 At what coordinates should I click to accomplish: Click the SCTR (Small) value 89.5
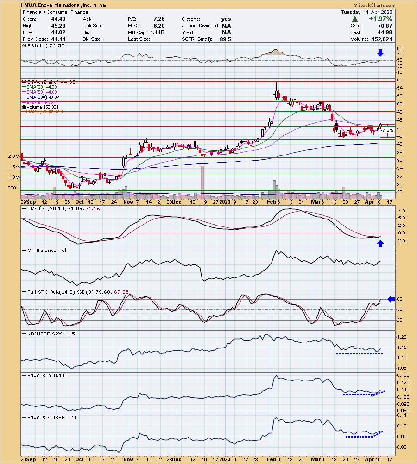[x=225, y=39]
